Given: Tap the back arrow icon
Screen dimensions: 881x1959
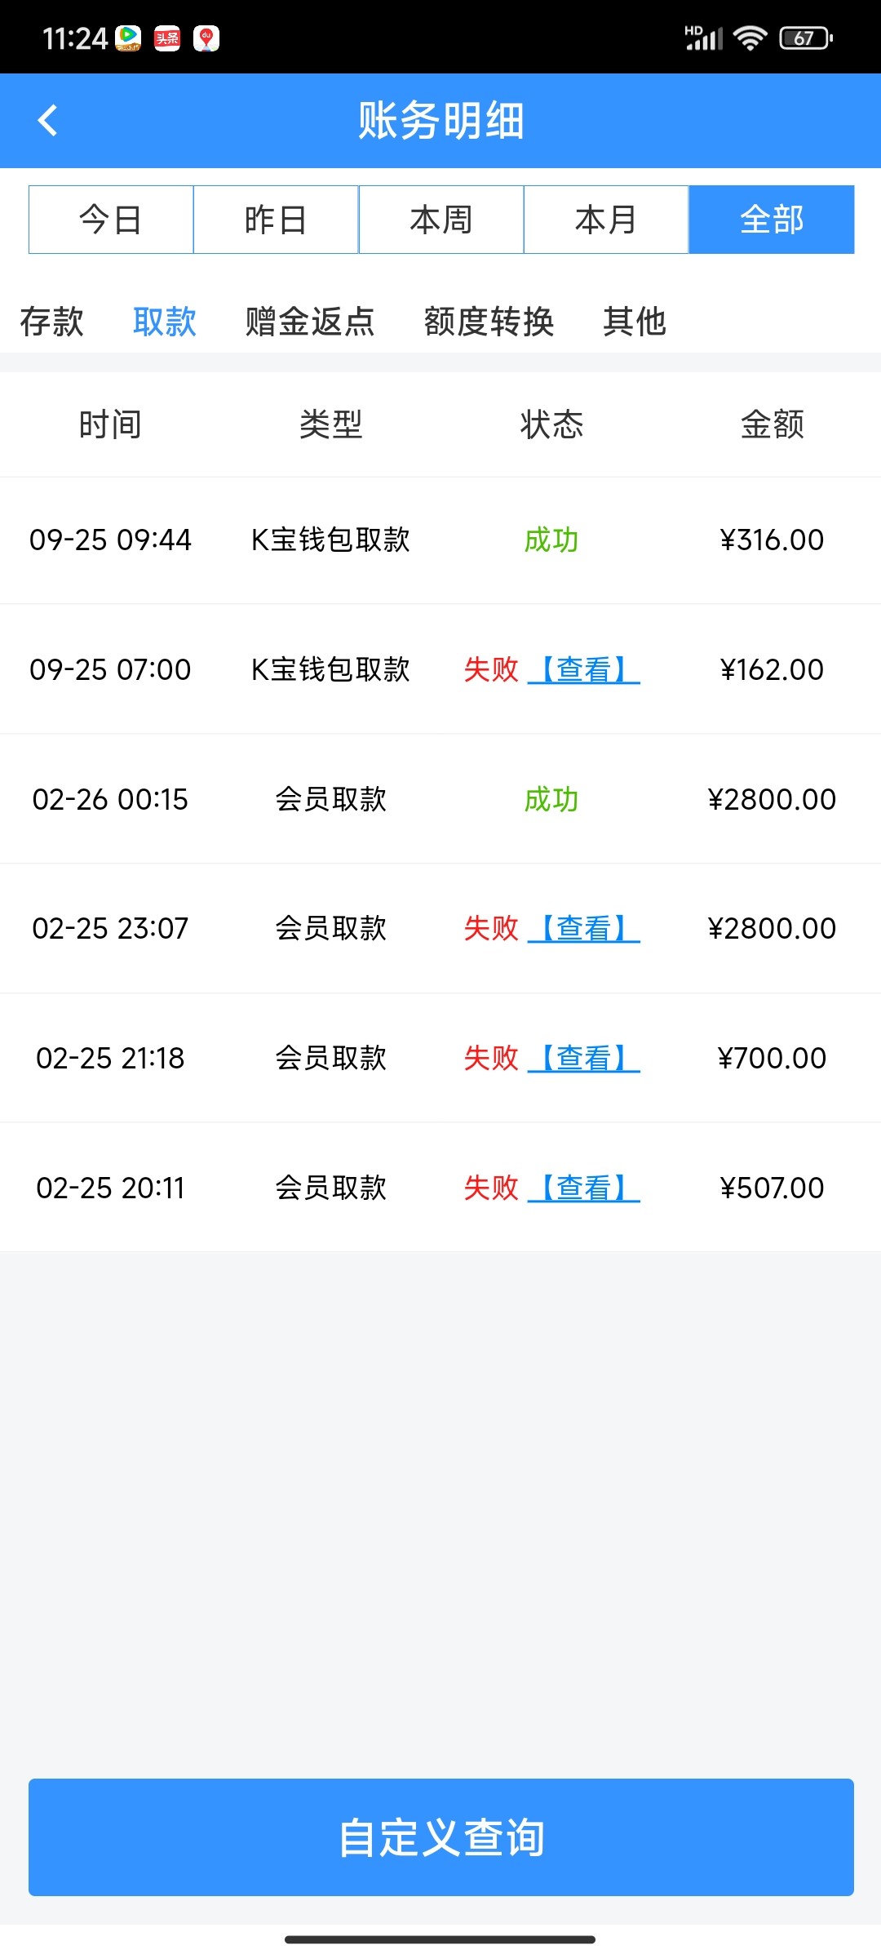Looking at the screenshot, I should 48,121.
